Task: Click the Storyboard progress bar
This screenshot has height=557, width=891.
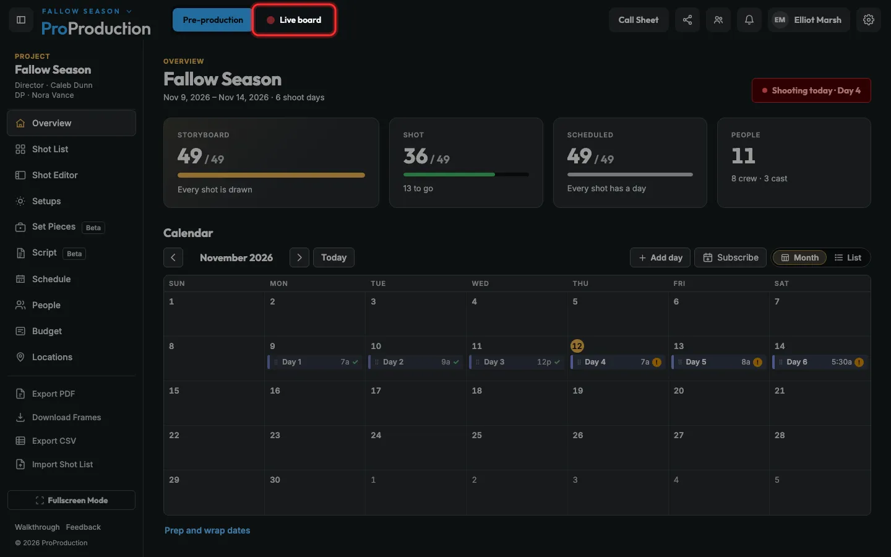Action: 271,175
